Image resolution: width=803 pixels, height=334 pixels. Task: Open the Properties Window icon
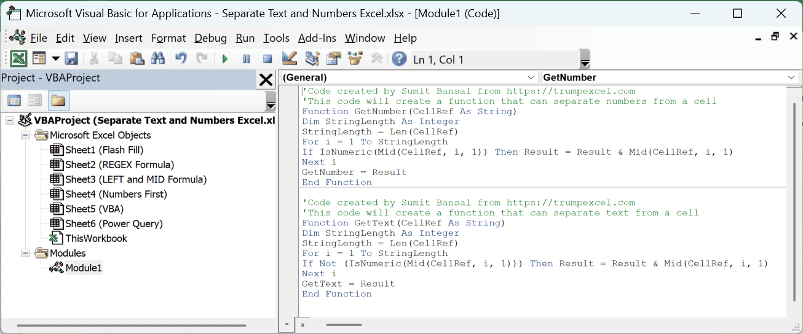(x=334, y=59)
